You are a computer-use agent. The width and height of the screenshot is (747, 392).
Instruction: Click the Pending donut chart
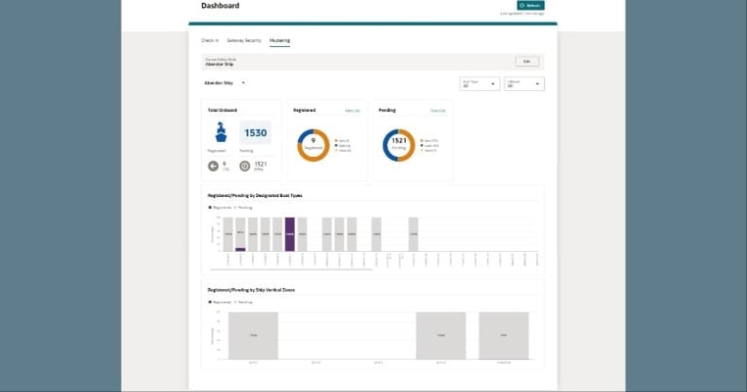[399, 145]
